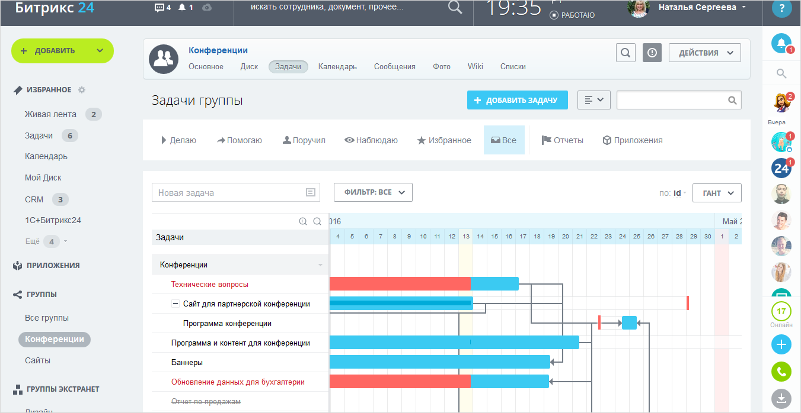Click the small Программа конференции Gantt bar
This screenshot has width=801, height=413.
pyautogui.click(x=629, y=323)
